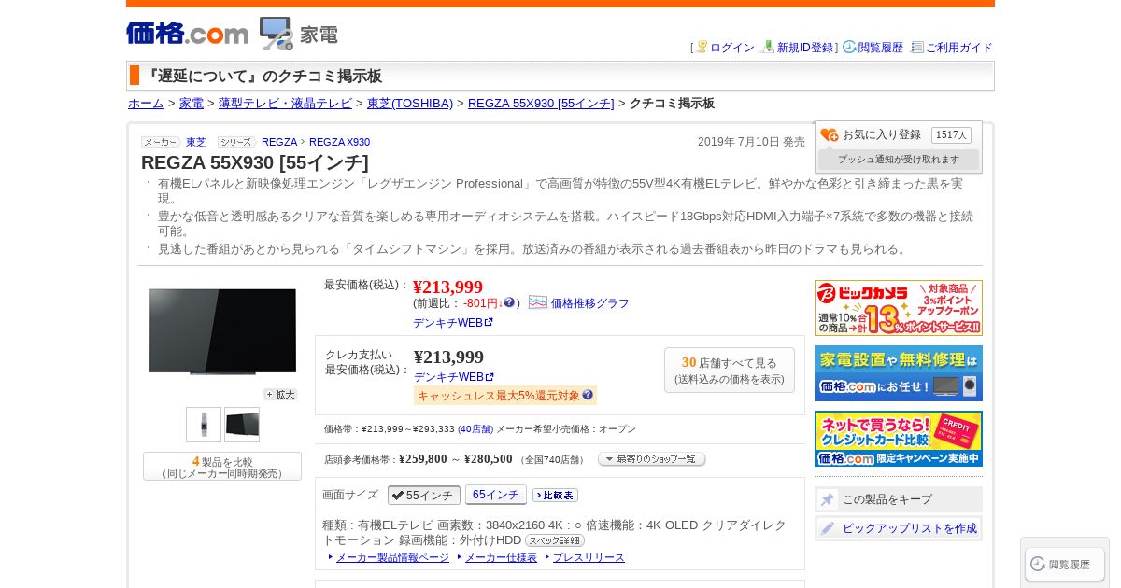The image size is (1121, 588).
Task: Go to ホーム breadcrumb
Action: (146, 104)
